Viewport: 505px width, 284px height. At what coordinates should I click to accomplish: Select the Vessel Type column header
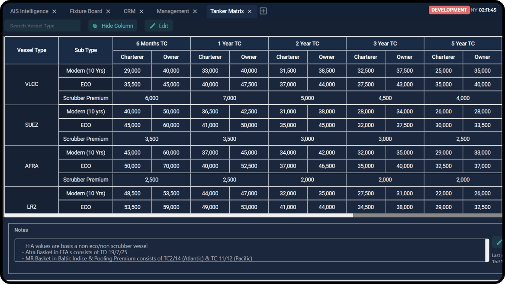[32, 50]
